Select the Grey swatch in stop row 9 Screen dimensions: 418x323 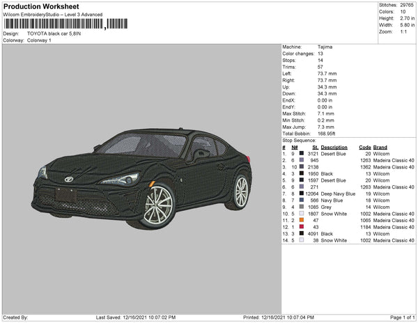click(301, 207)
